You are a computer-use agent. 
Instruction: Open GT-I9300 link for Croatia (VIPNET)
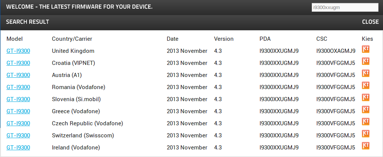pyautogui.click(x=18, y=63)
